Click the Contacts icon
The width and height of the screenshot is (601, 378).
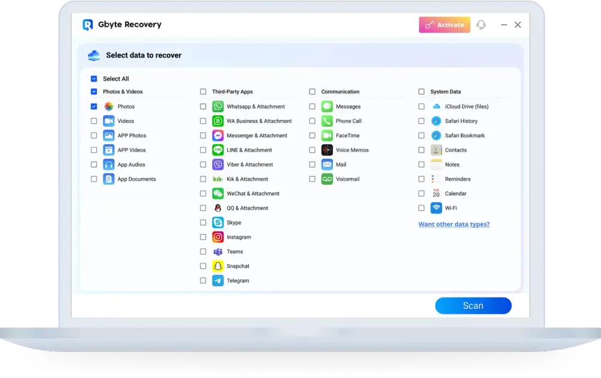(x=436, y=150)
